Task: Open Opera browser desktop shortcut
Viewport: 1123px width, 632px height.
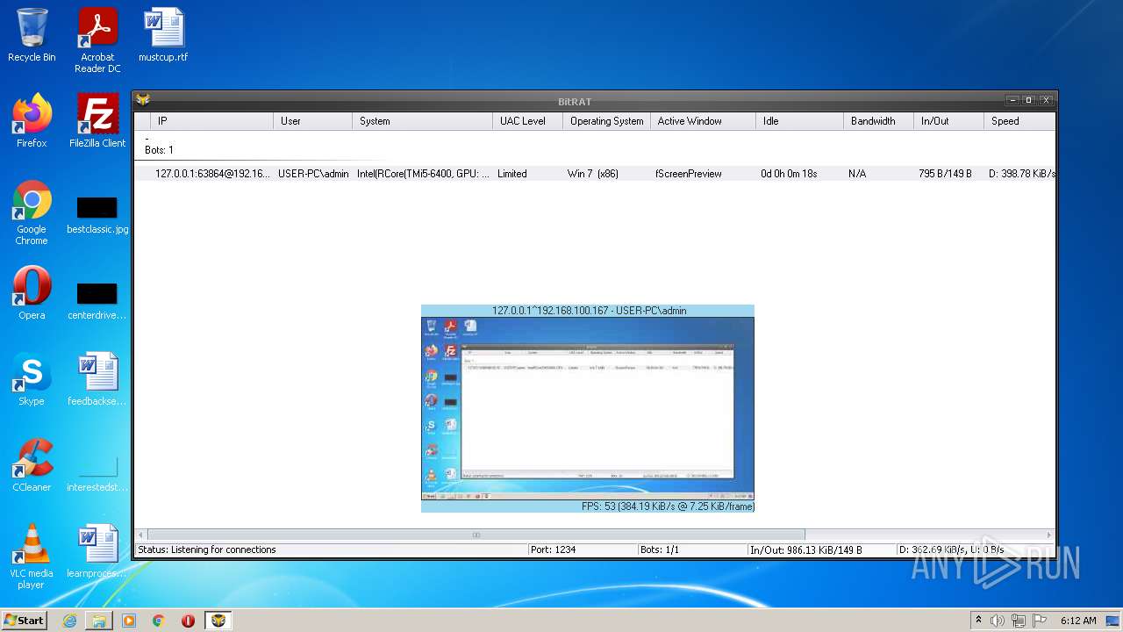Action: pyautogui.click(x=32, y=293)
